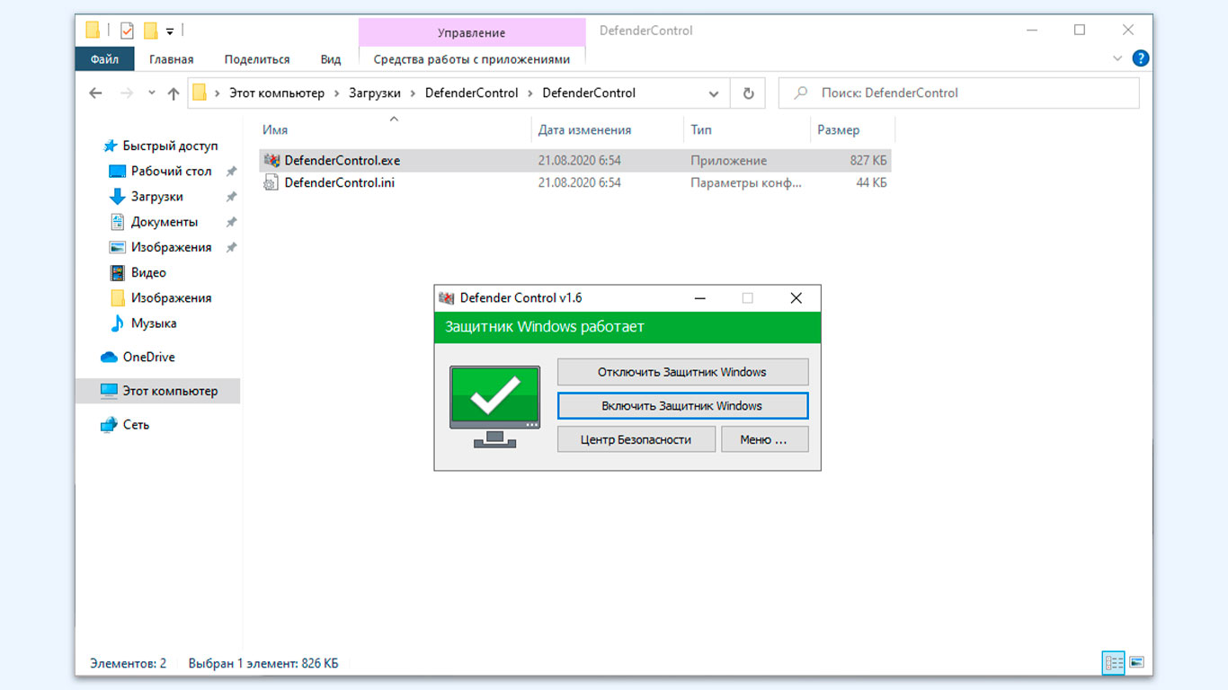Switch to the Вид ribbon tab
Viewport: 1228px width, 690px height.
(331, 59)
